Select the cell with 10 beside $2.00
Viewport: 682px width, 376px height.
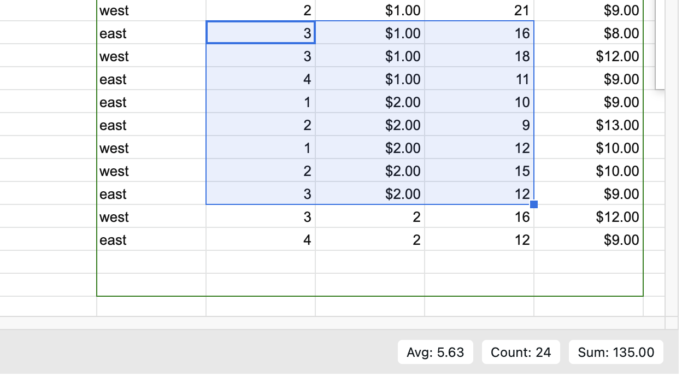click(x=479, y=102)
